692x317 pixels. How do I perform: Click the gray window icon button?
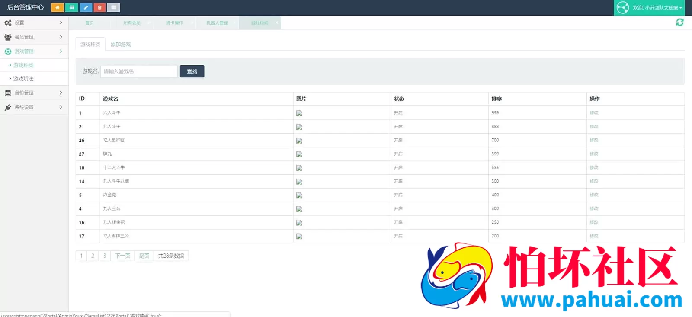[113, 7]
